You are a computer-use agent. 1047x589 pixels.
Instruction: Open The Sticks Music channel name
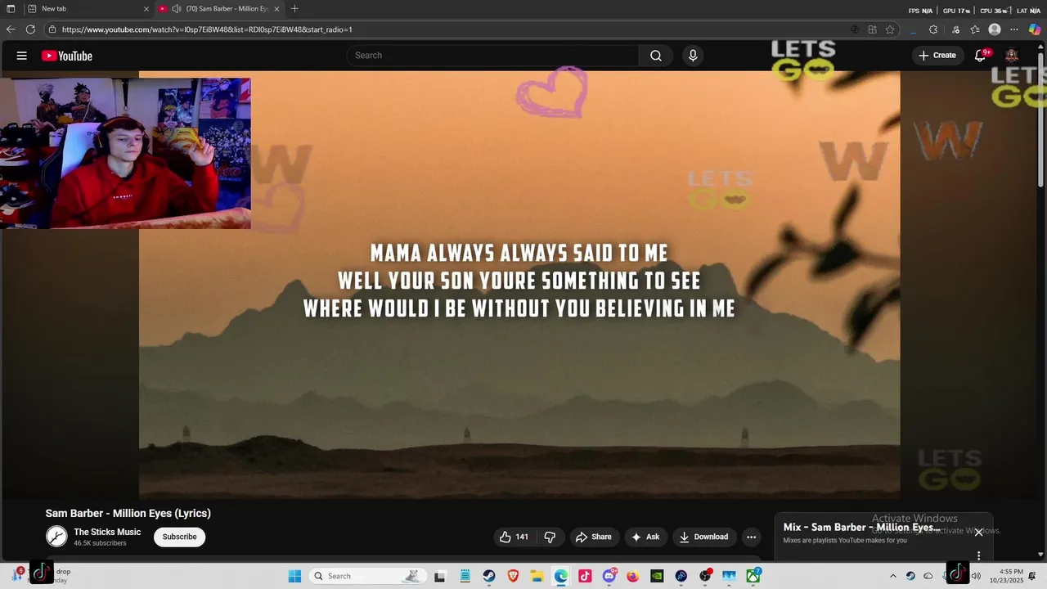click(107, 532)
